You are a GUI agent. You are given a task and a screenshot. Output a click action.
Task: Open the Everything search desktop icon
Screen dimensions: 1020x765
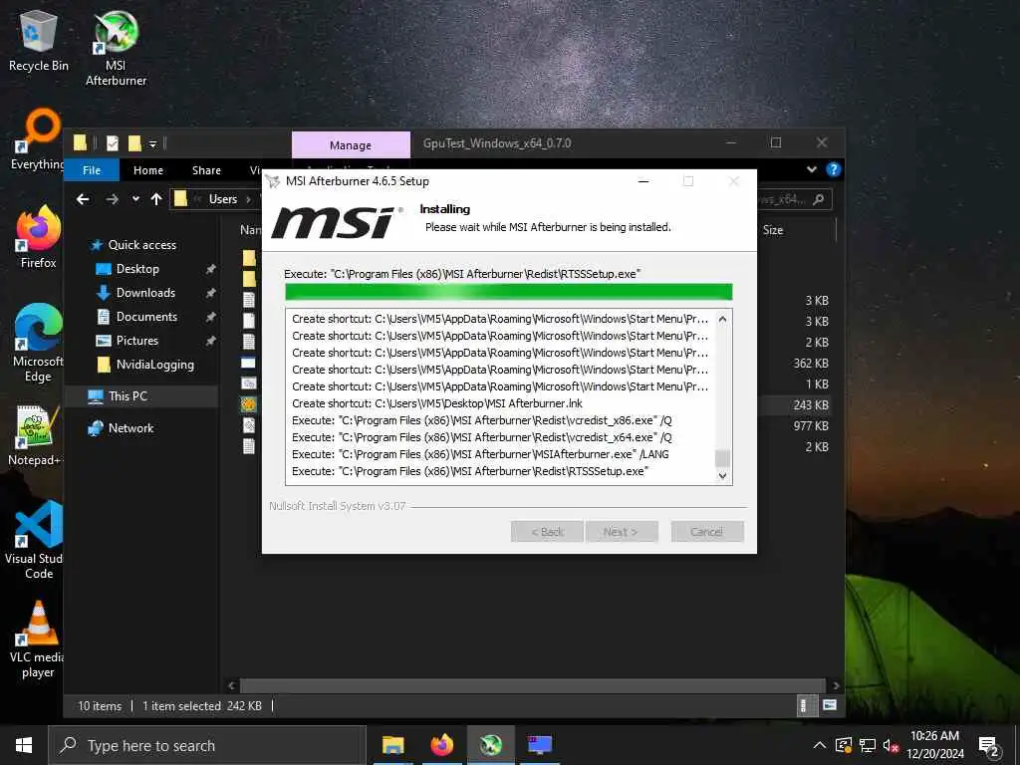click(x=38, y=139)
